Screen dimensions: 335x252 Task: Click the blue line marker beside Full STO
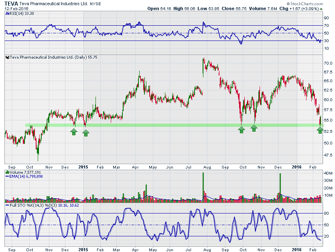coord(7,205)
